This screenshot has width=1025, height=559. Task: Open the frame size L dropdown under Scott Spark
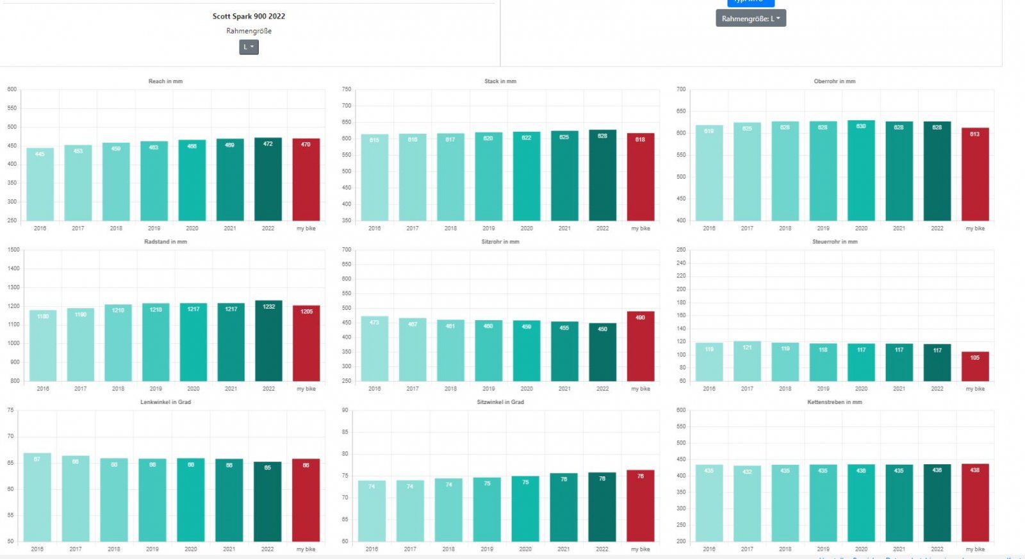249,47
